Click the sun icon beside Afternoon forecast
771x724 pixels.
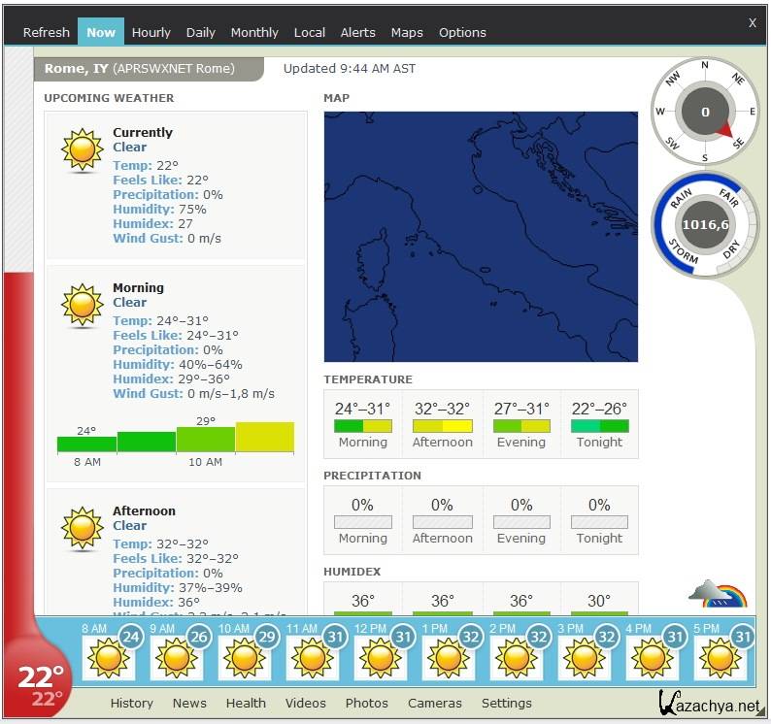(x=82, y=528)
